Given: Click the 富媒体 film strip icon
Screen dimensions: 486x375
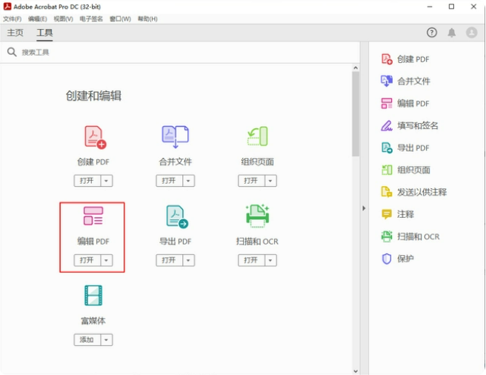Looking at the screenshot, I should click(93, 296).
